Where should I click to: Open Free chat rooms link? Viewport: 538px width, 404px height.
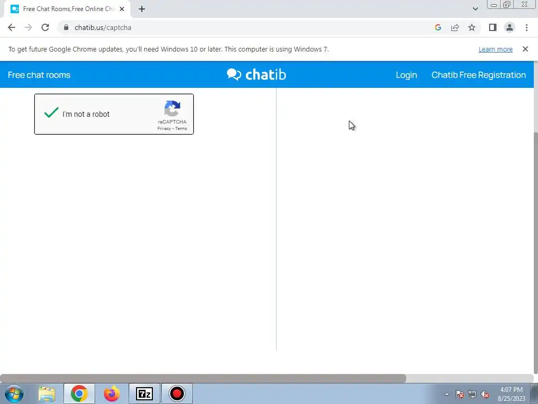pyautogui.click(x=39, y=75)
